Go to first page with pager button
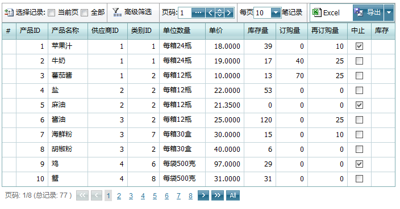Screen dimensions: 400x209 (x=82, y=195)
